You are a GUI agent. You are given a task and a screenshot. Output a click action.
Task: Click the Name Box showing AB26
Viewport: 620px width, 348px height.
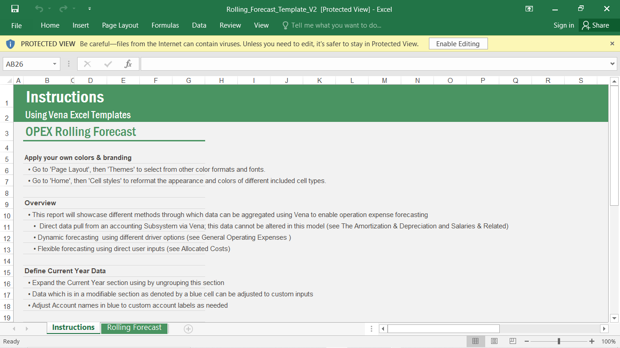pyautogui.click(x=26, y=64)
